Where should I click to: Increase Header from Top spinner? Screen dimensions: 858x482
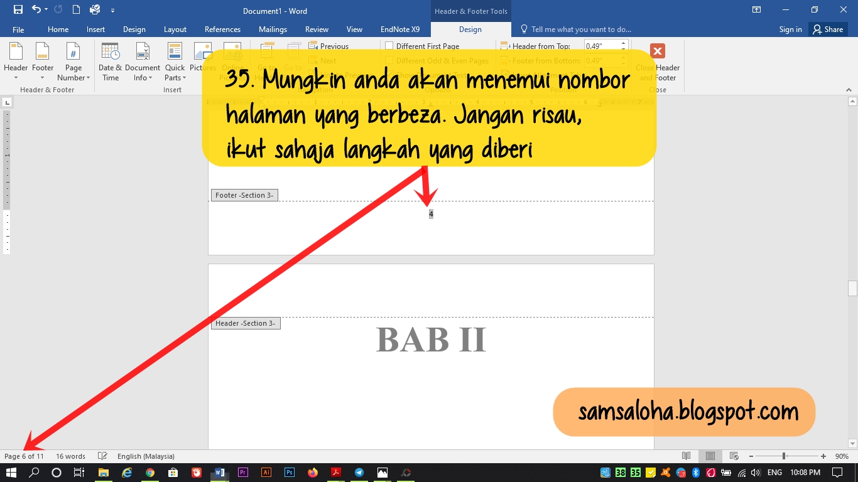[624, 43]
